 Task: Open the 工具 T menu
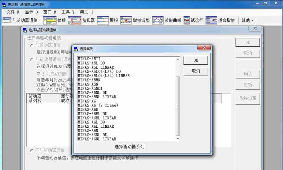pyautogui.click(x=68, y=12)
